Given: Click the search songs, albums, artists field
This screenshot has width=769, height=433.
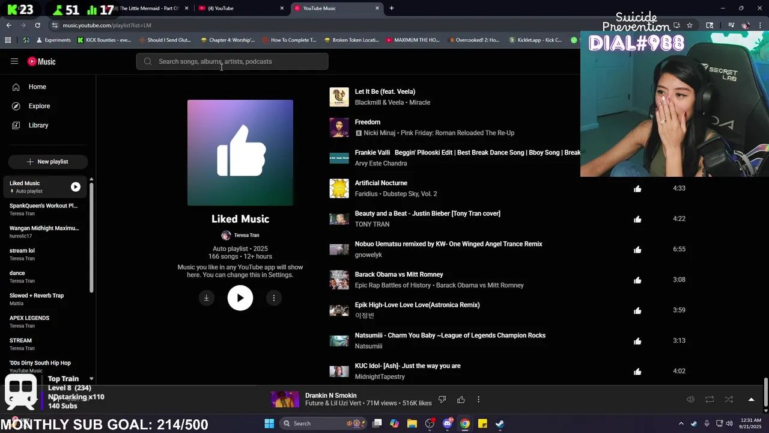Looking at the screenshot, I should (232, 61).
